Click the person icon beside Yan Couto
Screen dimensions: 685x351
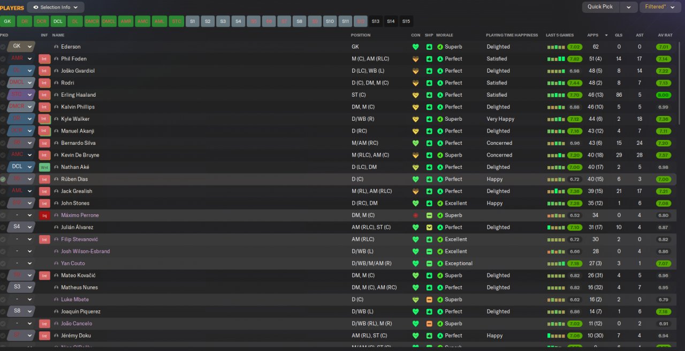point(57,263)
